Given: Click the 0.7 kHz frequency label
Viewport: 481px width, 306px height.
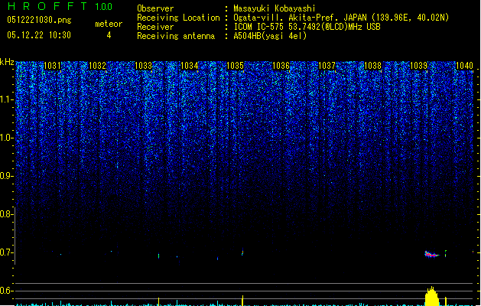Looking at the screenshot, I should 6,252.
